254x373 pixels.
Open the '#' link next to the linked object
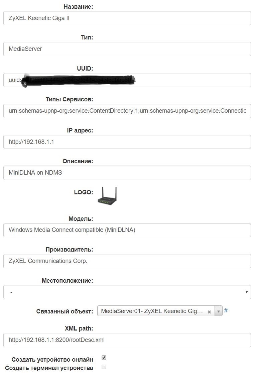[x=226, y=310]
